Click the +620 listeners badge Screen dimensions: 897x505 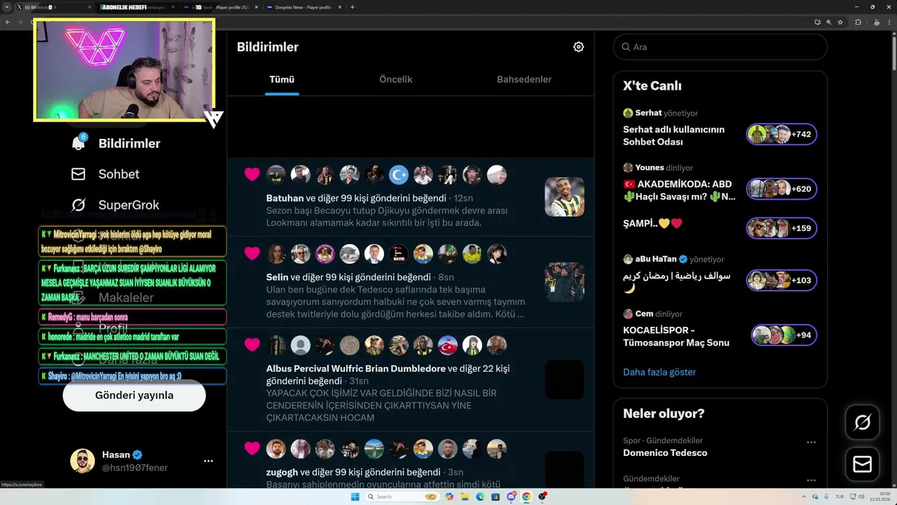click(x=781, y=189)
